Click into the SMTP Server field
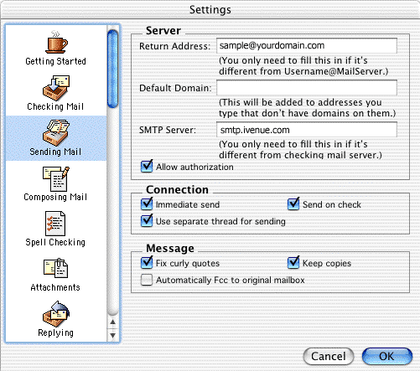 [x=307, y=130]
